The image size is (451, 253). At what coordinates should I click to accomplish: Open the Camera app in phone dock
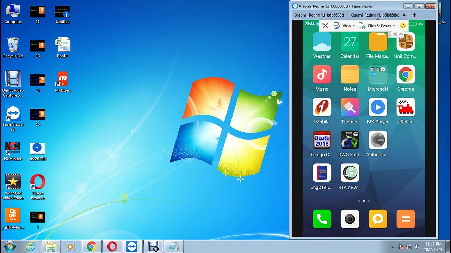pos(350,219)
